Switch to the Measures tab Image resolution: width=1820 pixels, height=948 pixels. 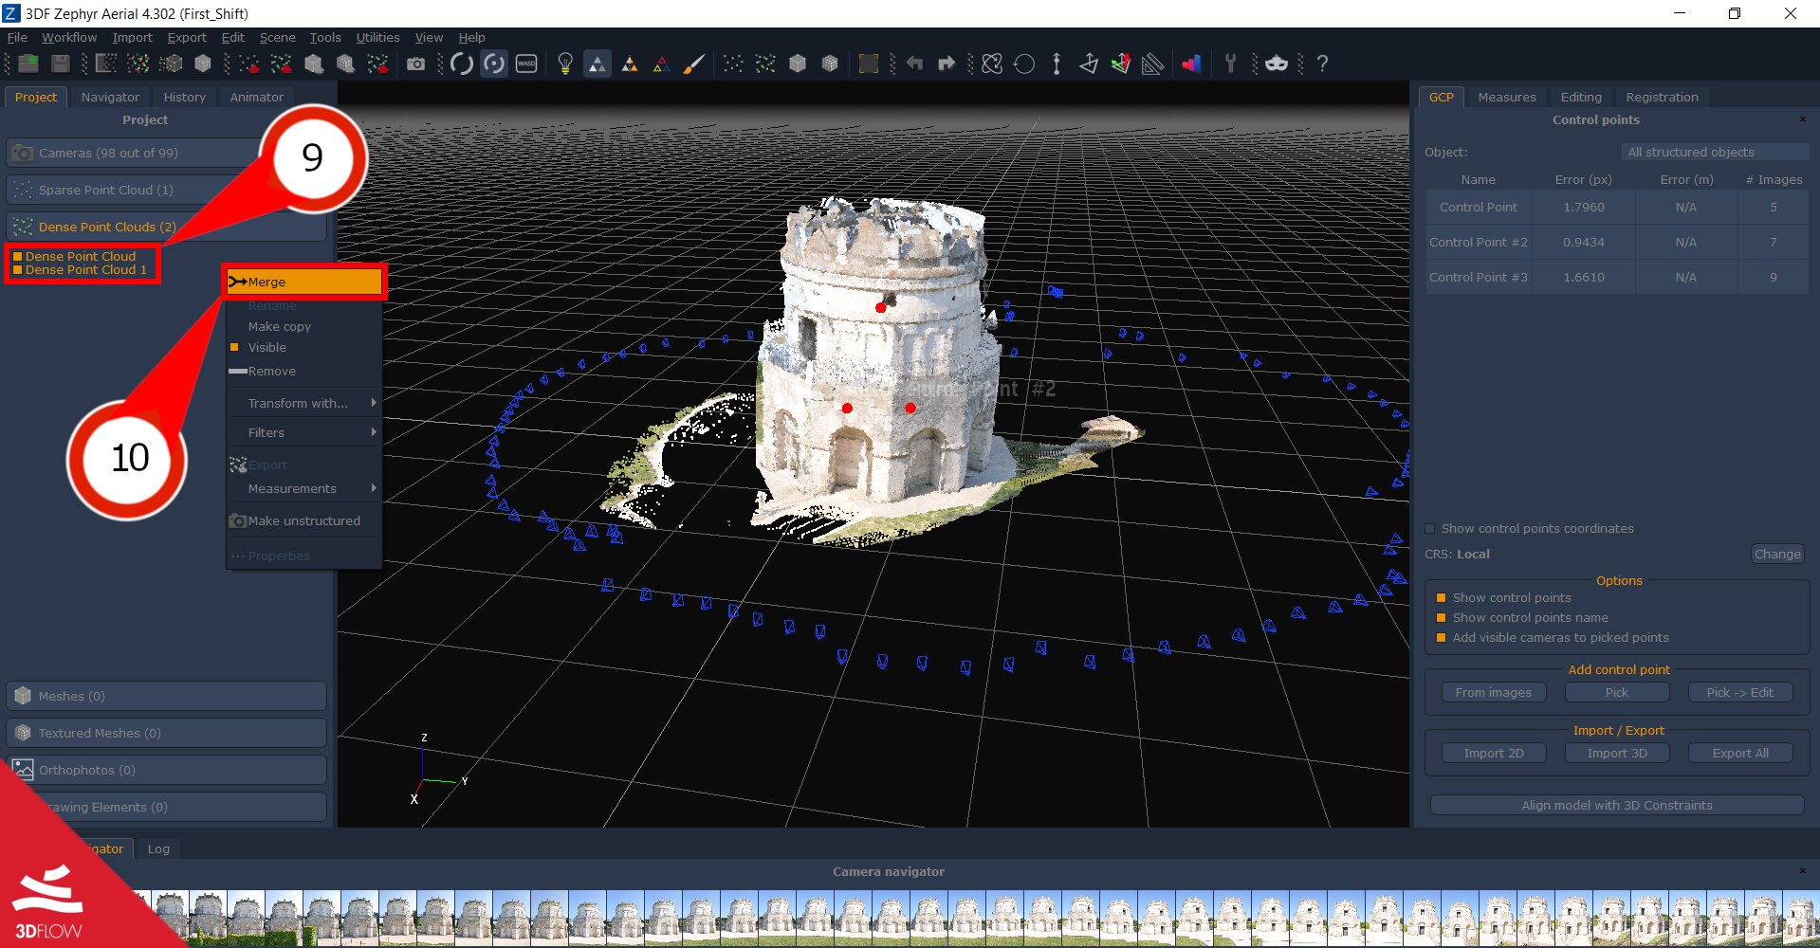tap(1507, 98)
